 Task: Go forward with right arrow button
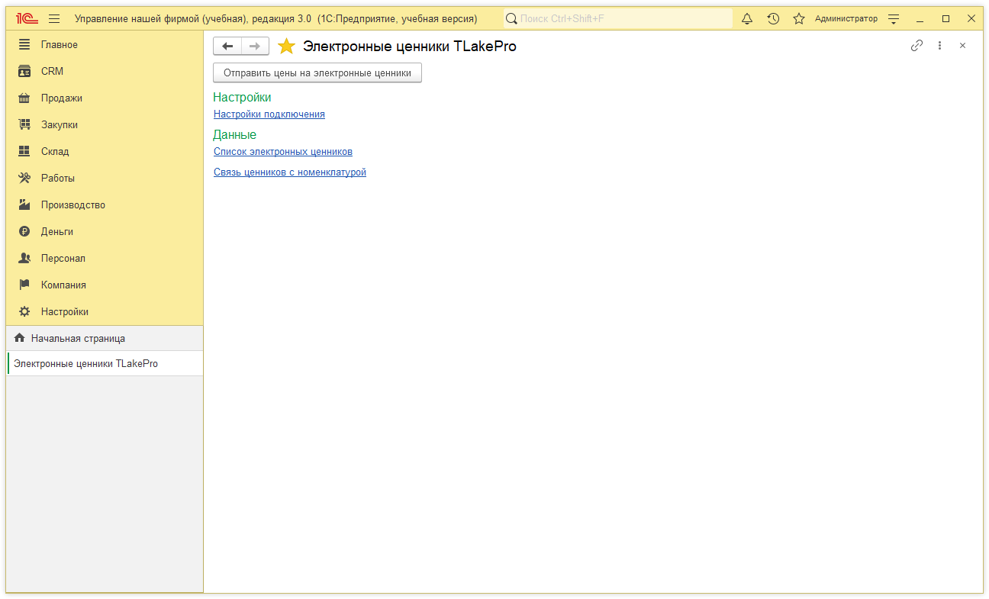[x=255, y=47]
